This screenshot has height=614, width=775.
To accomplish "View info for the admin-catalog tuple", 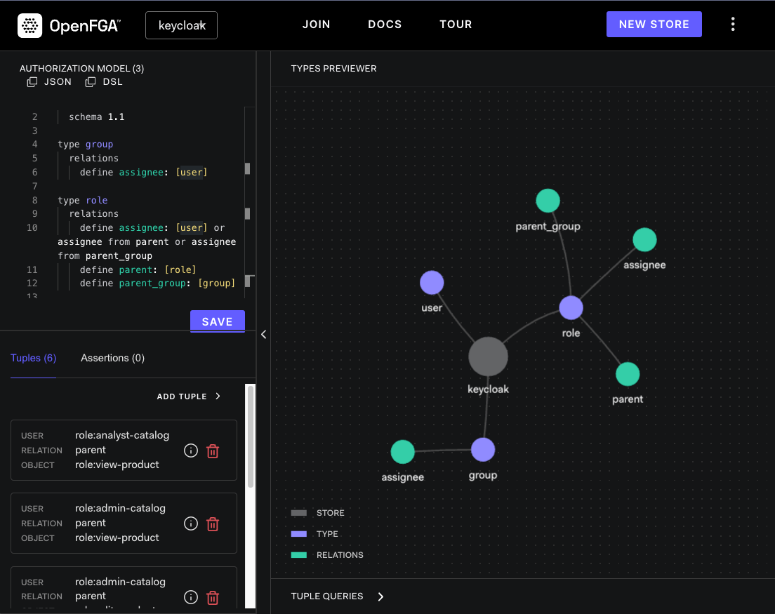I will click(190, 523).
